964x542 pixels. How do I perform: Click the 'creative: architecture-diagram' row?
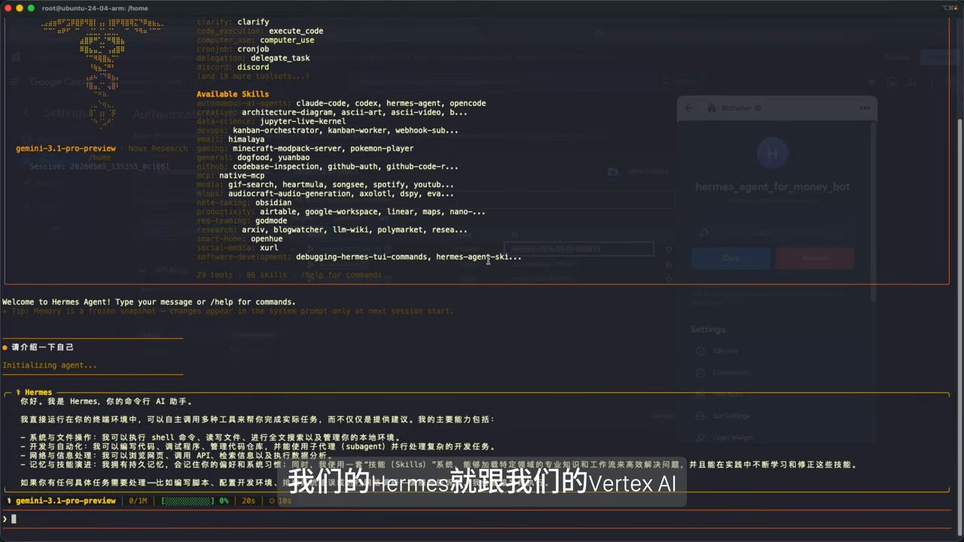pos(332,112)
